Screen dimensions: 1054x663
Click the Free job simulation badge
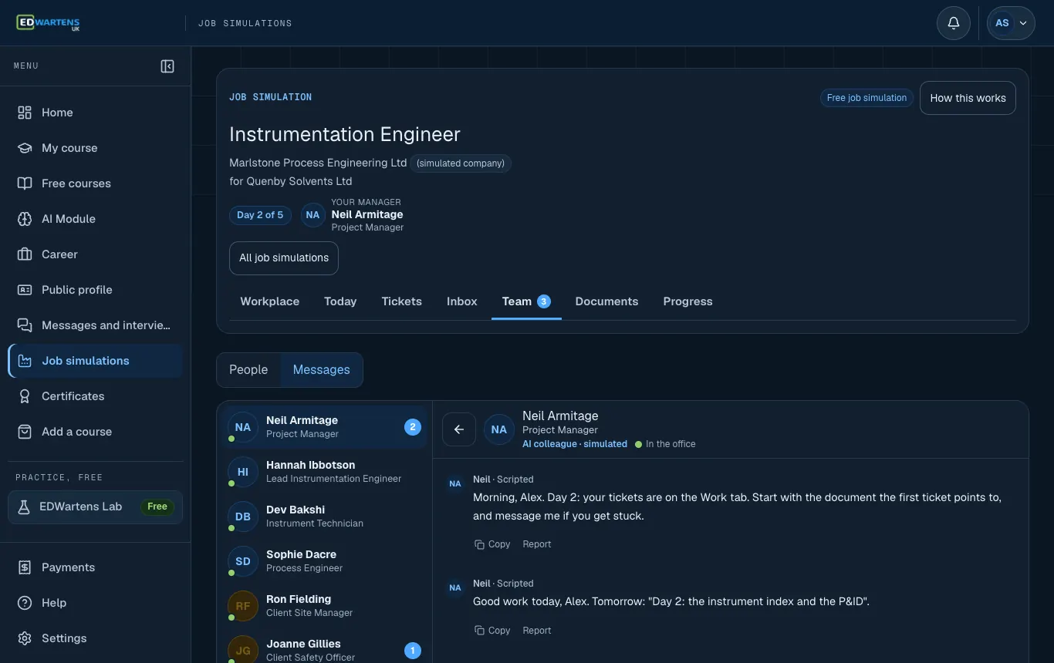pos(867,98)
